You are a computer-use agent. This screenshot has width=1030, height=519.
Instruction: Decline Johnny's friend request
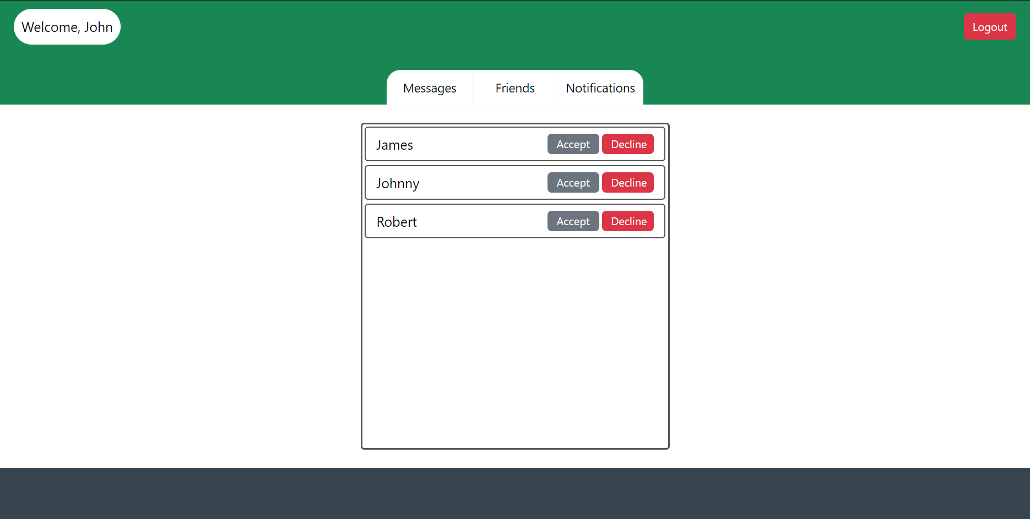(627, 182)
